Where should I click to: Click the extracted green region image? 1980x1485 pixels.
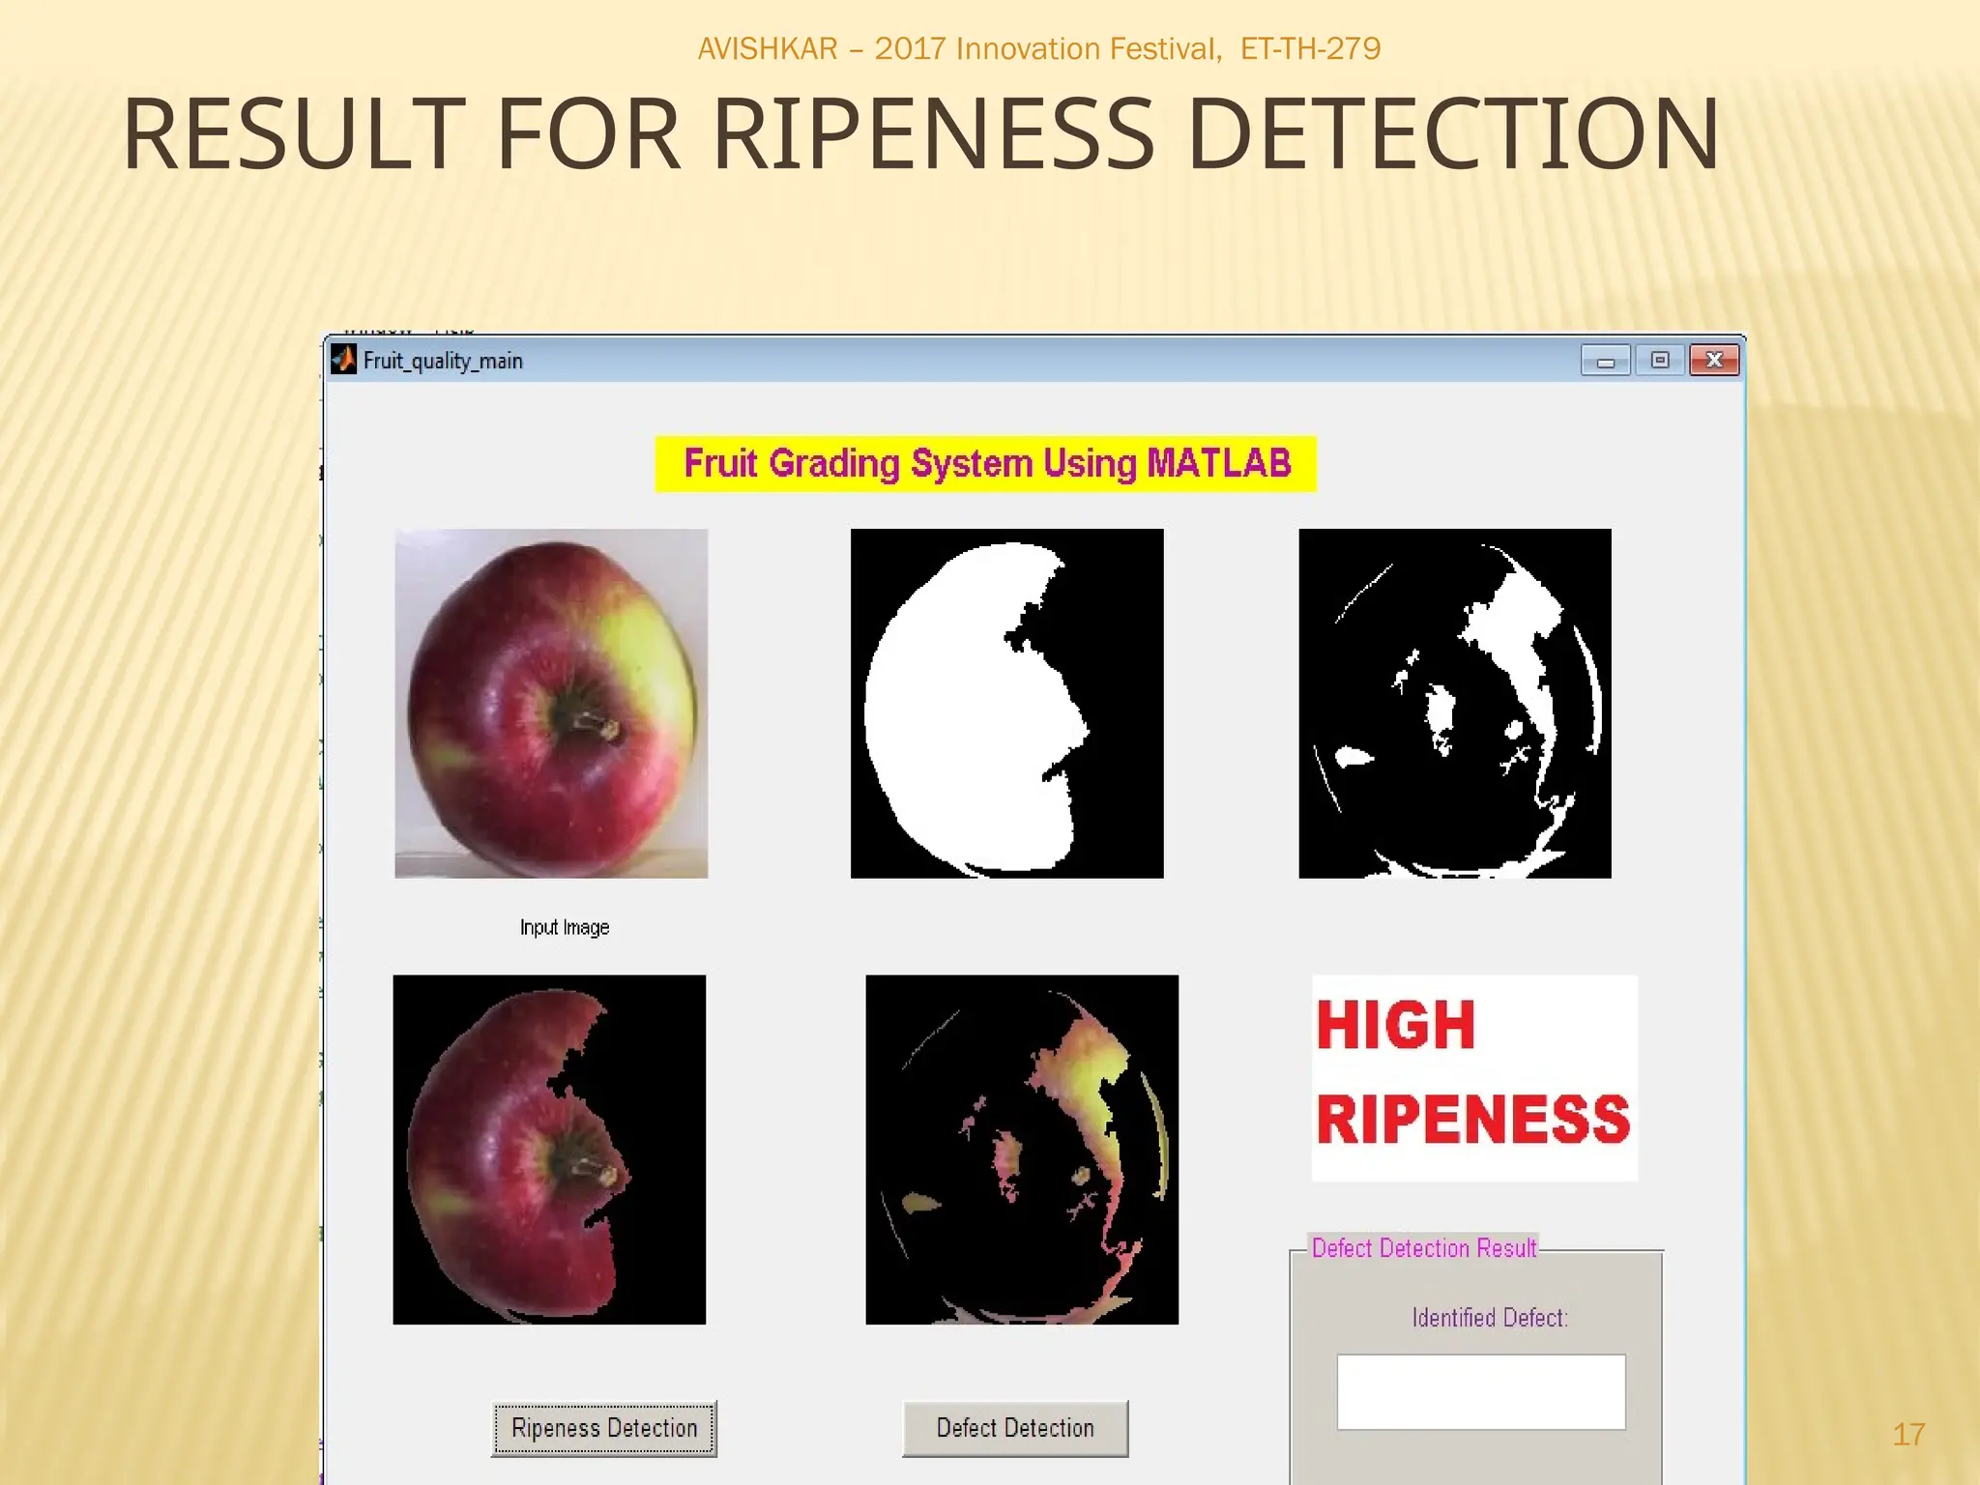click(1021, 1149)
